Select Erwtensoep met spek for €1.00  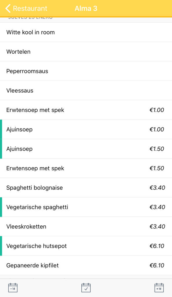pos(86,110)
